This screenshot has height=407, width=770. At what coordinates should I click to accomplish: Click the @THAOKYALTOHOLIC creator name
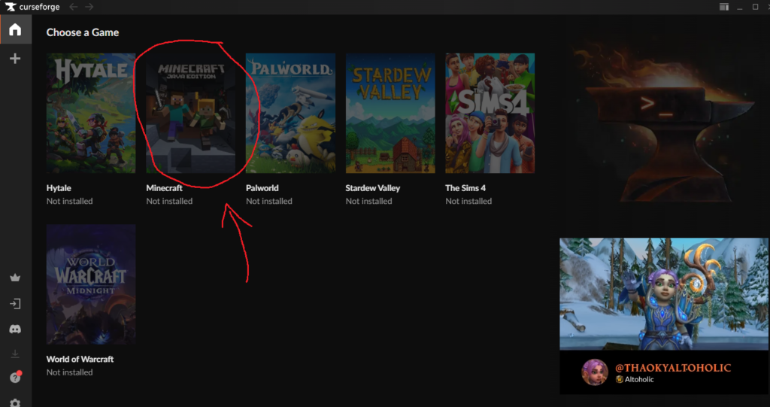point(673,367)
